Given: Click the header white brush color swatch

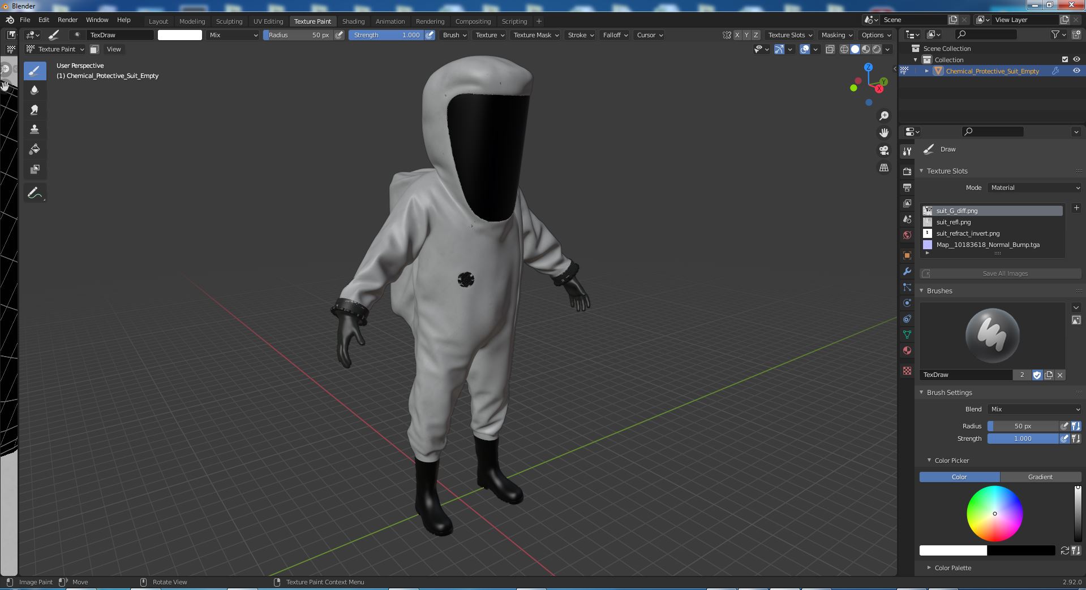Looking at the screenshot, I should click(x=179, y=35).
